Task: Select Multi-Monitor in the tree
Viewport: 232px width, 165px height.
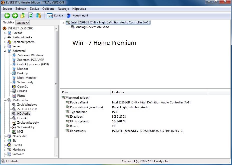Action: pos(27,78)
